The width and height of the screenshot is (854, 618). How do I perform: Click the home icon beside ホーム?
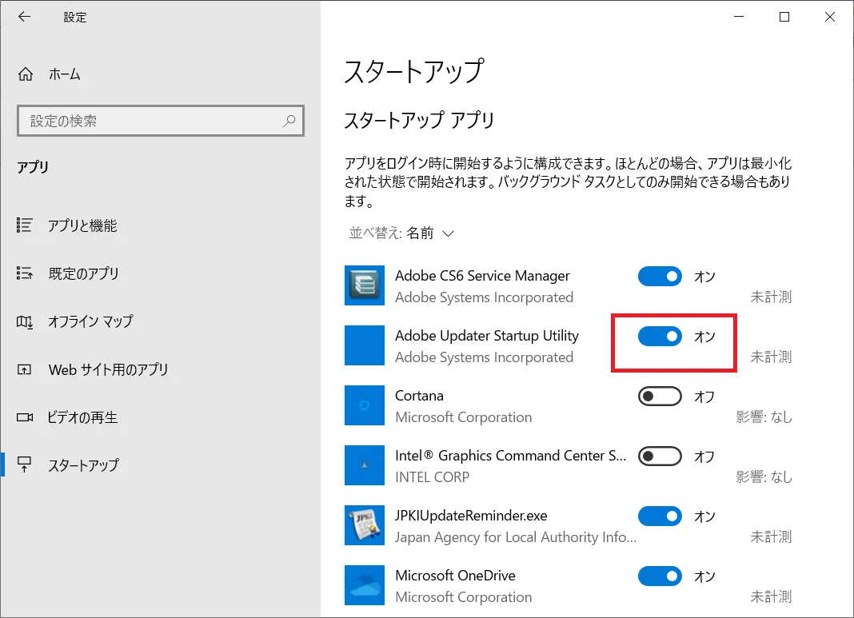pyautogui.click(x=26, y=74)
